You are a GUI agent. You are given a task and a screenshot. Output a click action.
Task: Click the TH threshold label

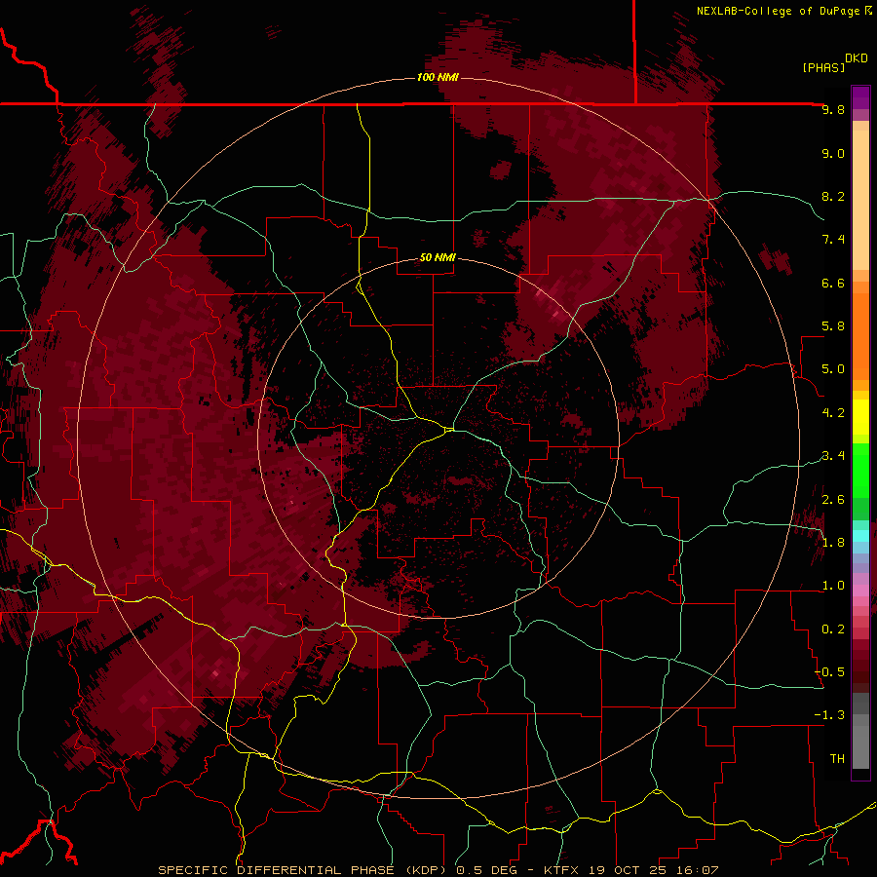point(837,758)
